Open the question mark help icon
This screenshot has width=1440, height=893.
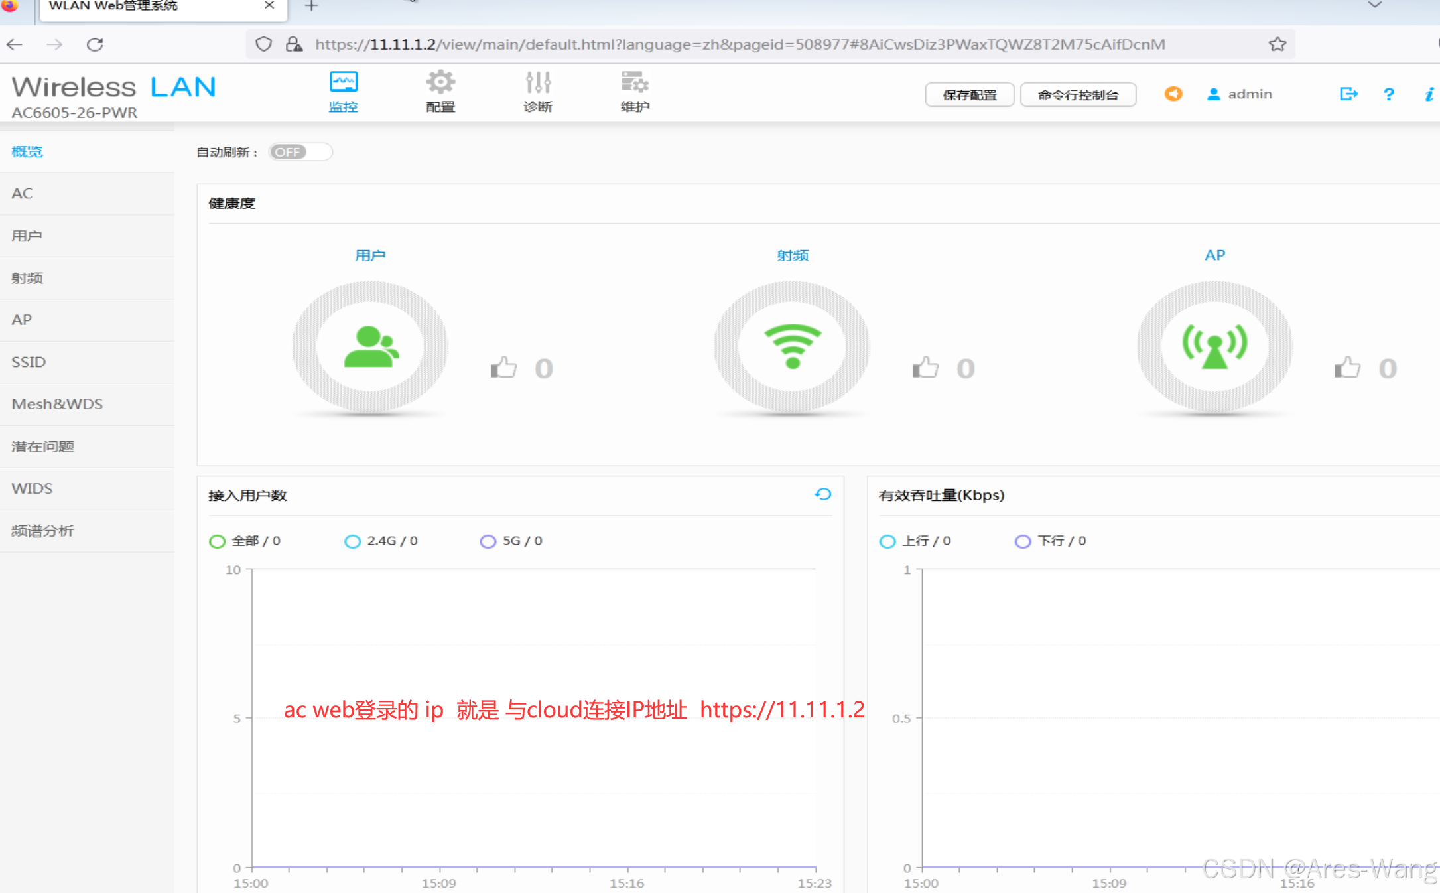point(1388,94)
